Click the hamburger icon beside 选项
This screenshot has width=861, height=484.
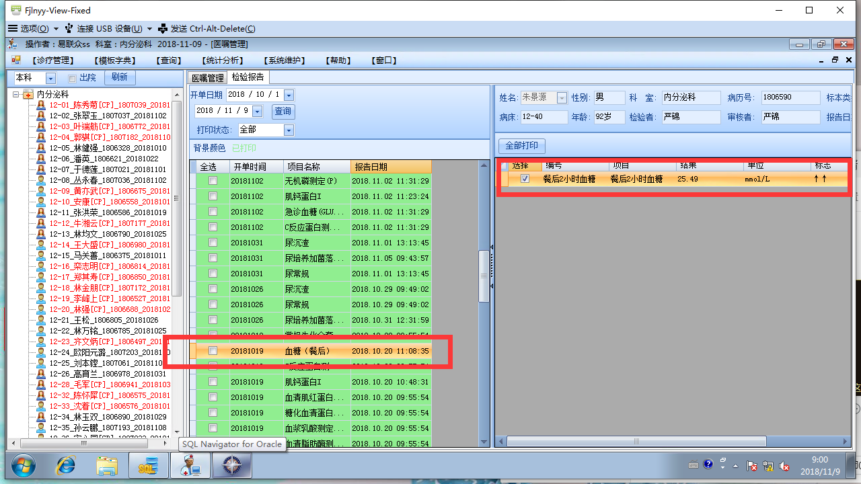point(13,28)
